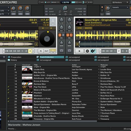This screenshot has height=131, width=131.
Task: Click the headphone icon between MIX and VOL
Action: pos(65,14)
